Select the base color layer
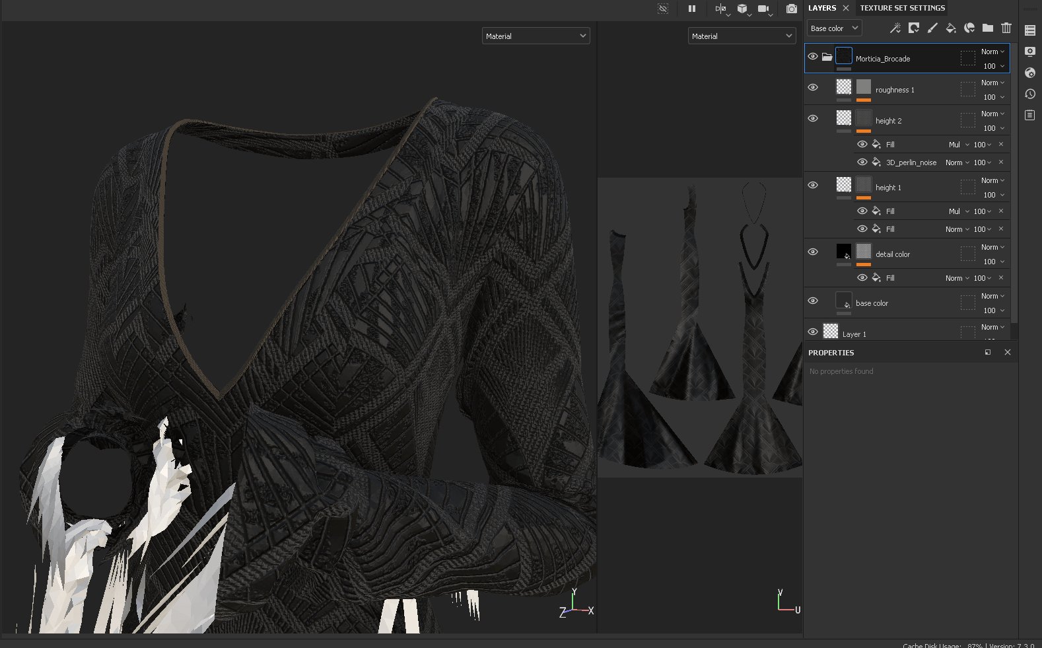Viewport: 1042px width, 648px height. pyautogui.click(x=872, y=303)
